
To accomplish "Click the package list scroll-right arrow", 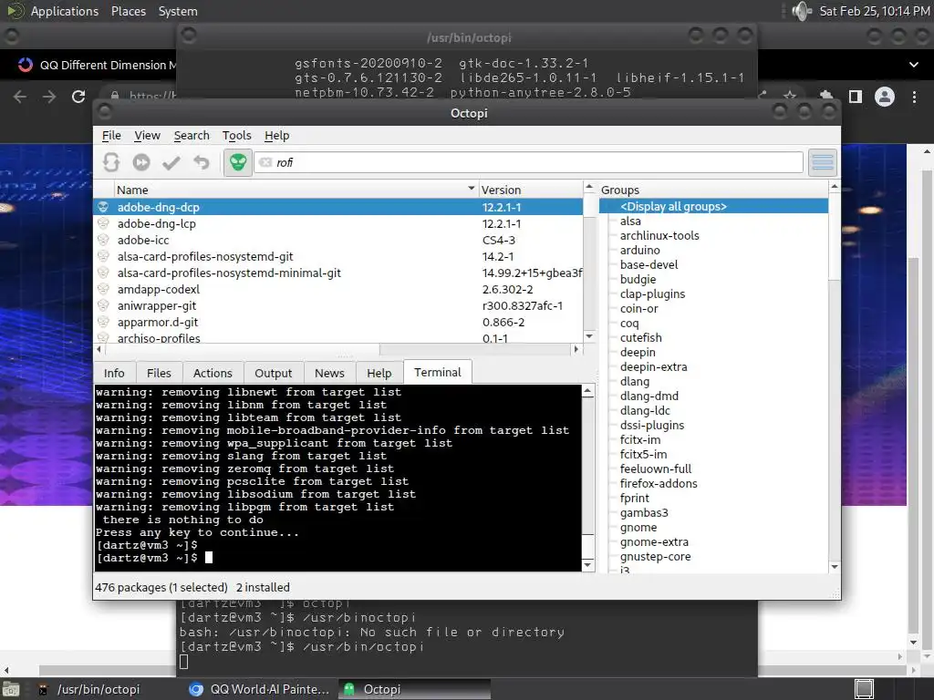I will tap(576, 349).
